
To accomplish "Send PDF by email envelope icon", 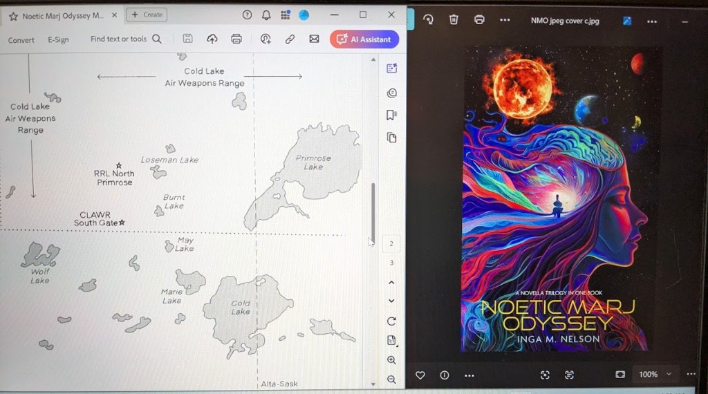I will 314,39.
